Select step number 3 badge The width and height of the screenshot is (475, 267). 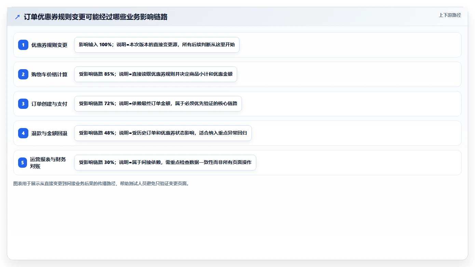[x=23, y=104]
